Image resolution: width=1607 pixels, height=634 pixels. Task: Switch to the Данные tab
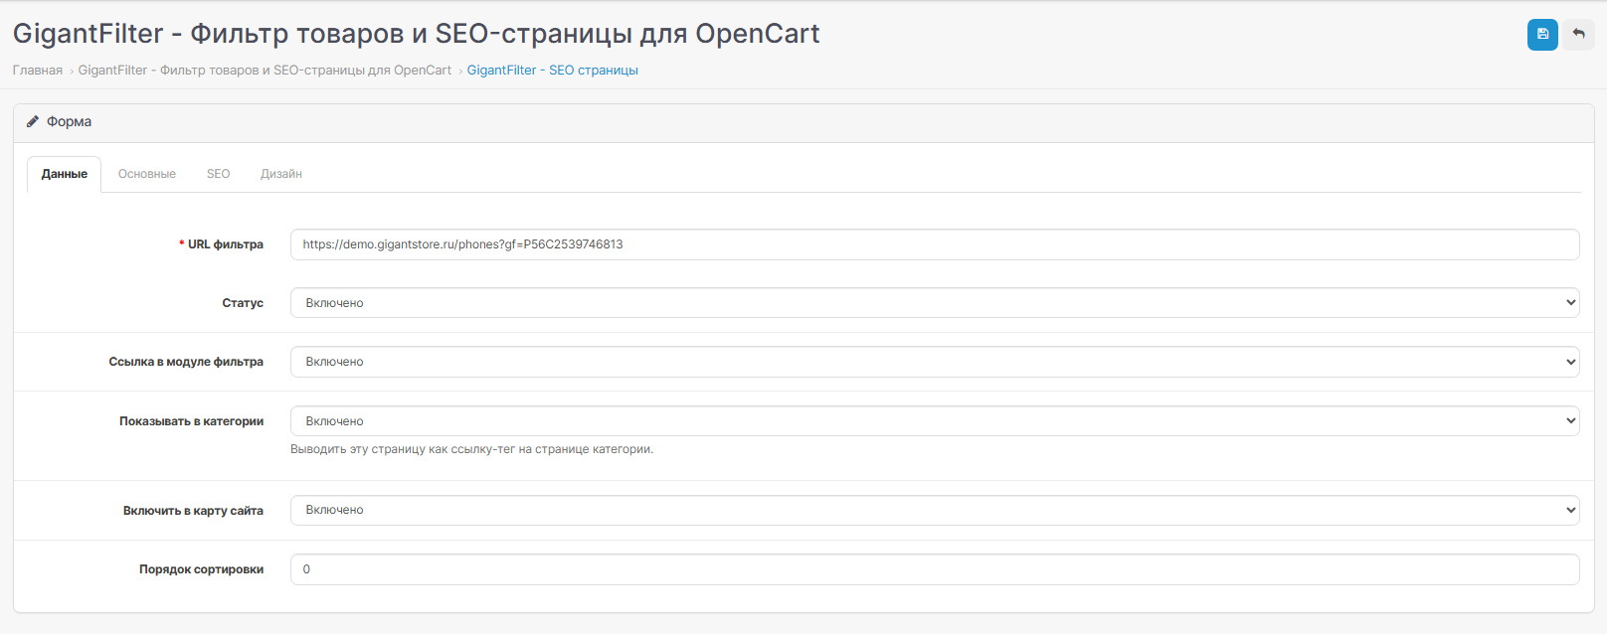(64, 174)
